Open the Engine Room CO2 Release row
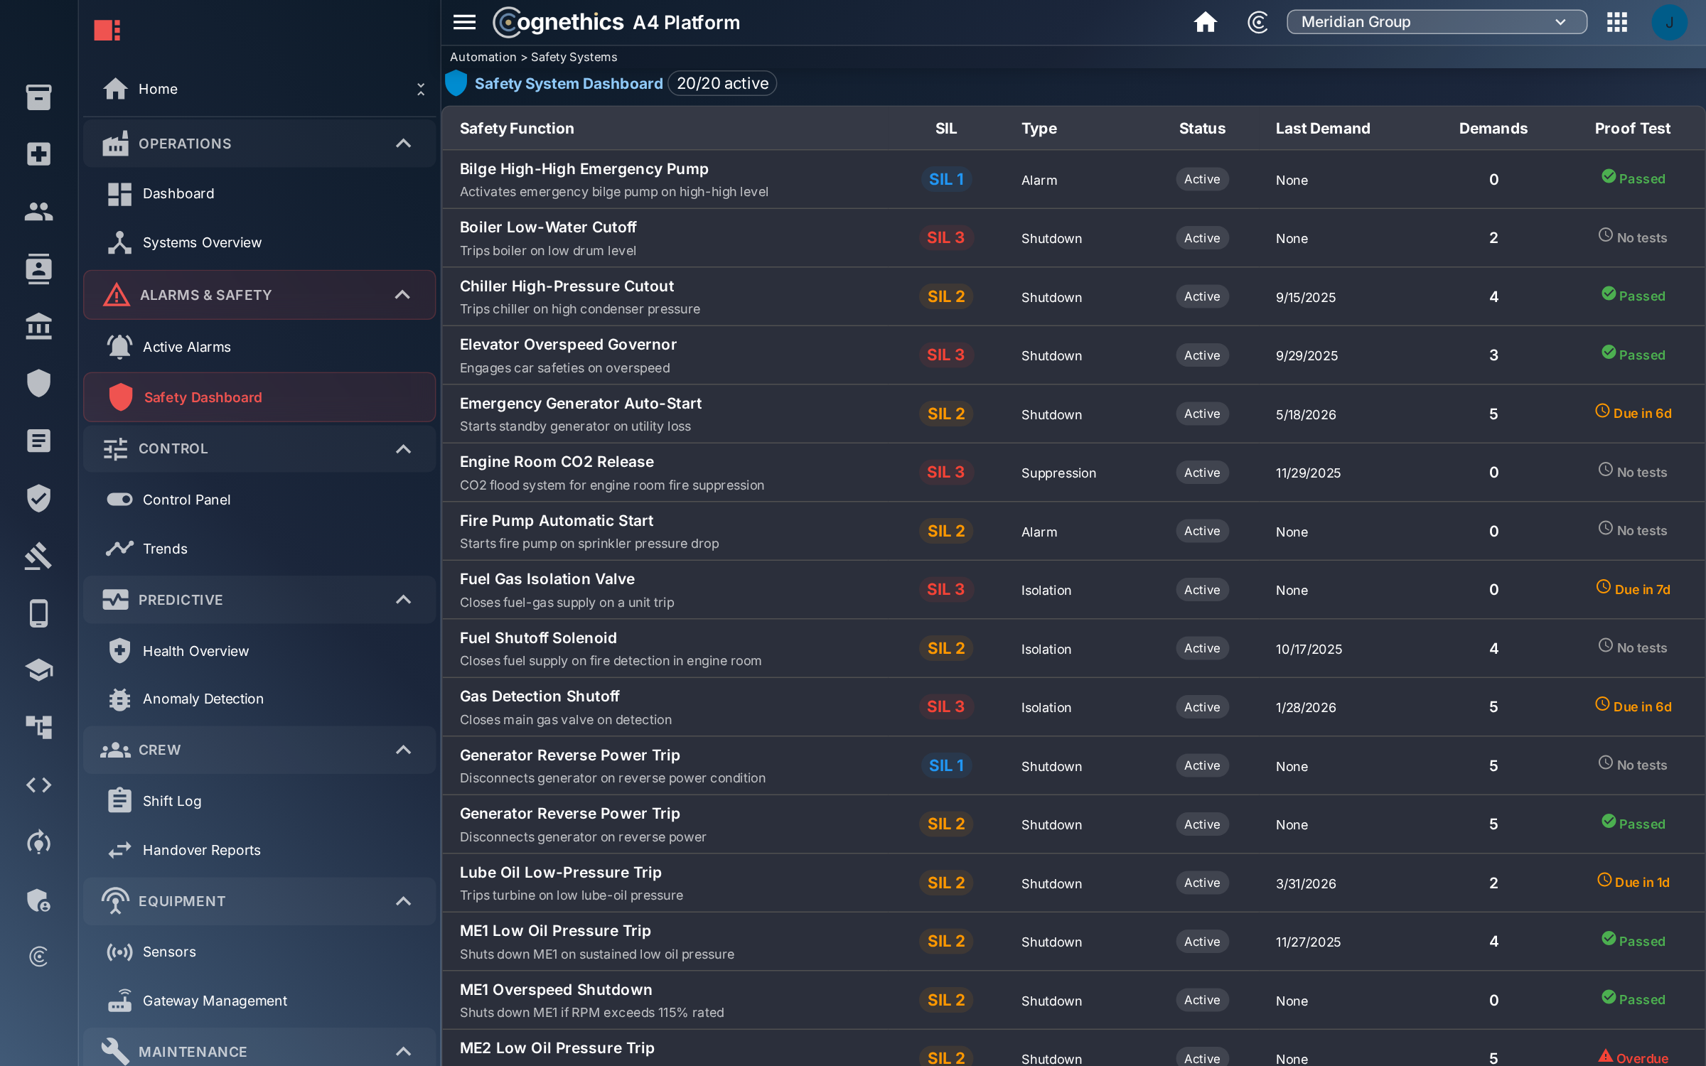The width and height of the screenshot is (1706, 1066). pos(1073,473)
